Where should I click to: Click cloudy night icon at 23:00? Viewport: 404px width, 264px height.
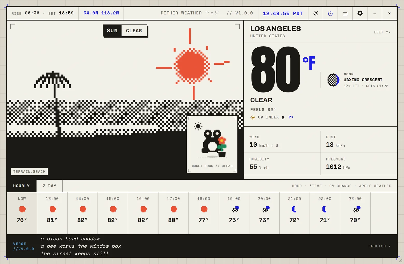pos(357,209)
